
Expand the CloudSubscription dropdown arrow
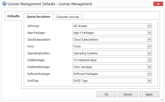pyautogui.click(x=149, y=40)
